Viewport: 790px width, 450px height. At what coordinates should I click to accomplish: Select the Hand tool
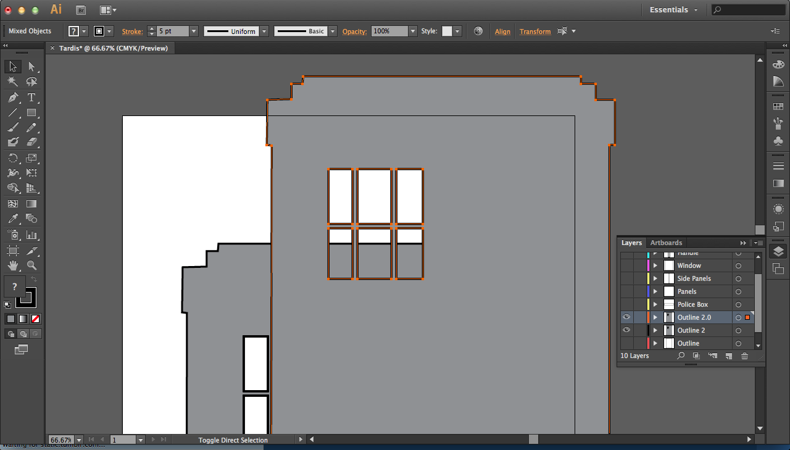12,265
